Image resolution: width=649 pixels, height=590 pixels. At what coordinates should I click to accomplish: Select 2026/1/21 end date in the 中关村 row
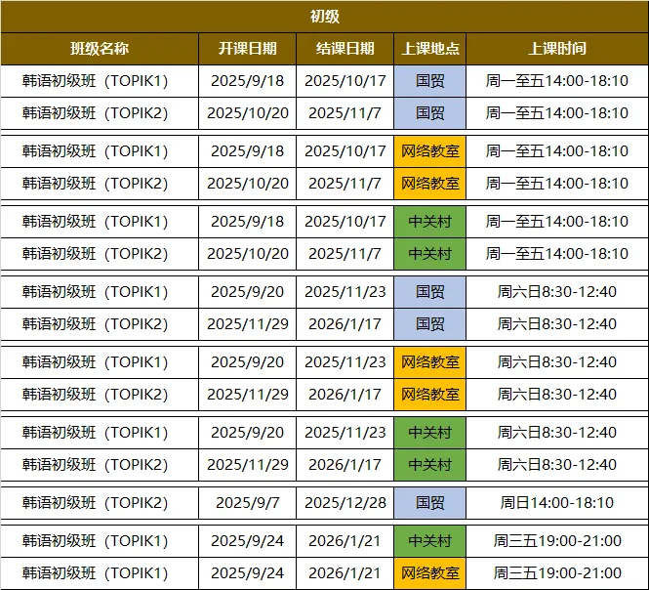point(345,541)
